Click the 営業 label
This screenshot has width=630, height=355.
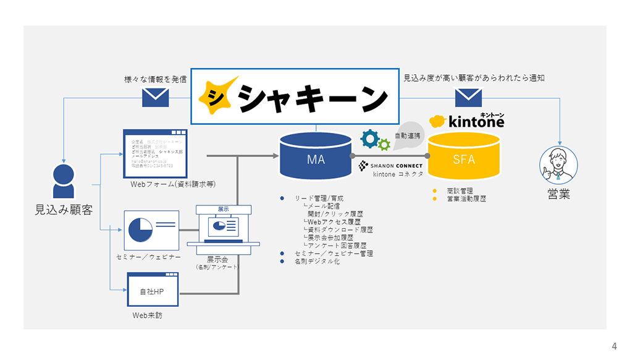(x=559, y=194)
